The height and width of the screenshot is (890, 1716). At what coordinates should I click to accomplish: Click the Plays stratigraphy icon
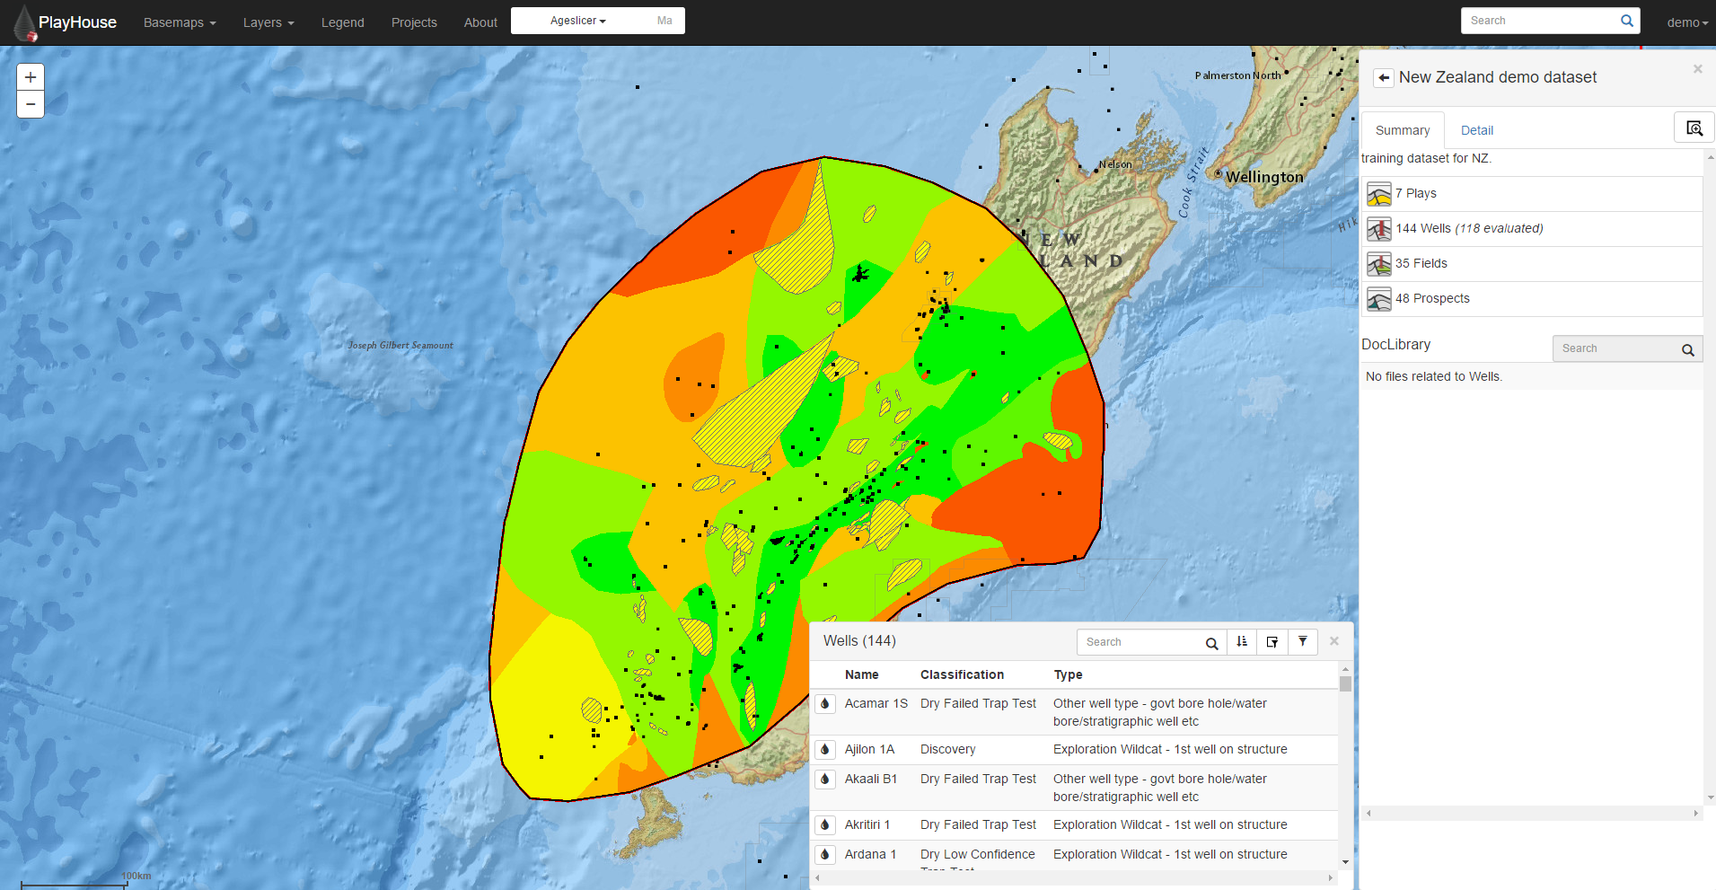pyautogui.click(x=1378, y=193)
